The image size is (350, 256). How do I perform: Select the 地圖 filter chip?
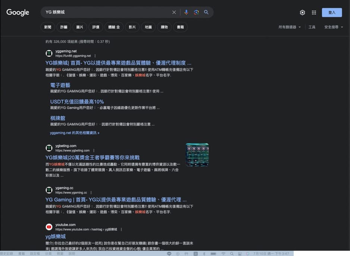[148, 27]
